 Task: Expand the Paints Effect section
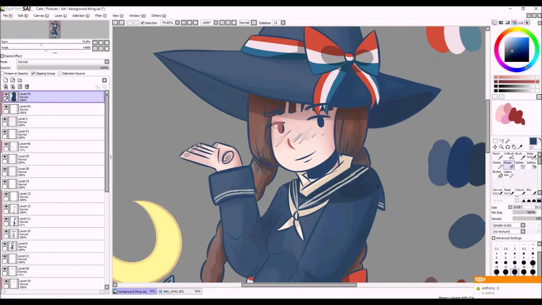[2, 56]
